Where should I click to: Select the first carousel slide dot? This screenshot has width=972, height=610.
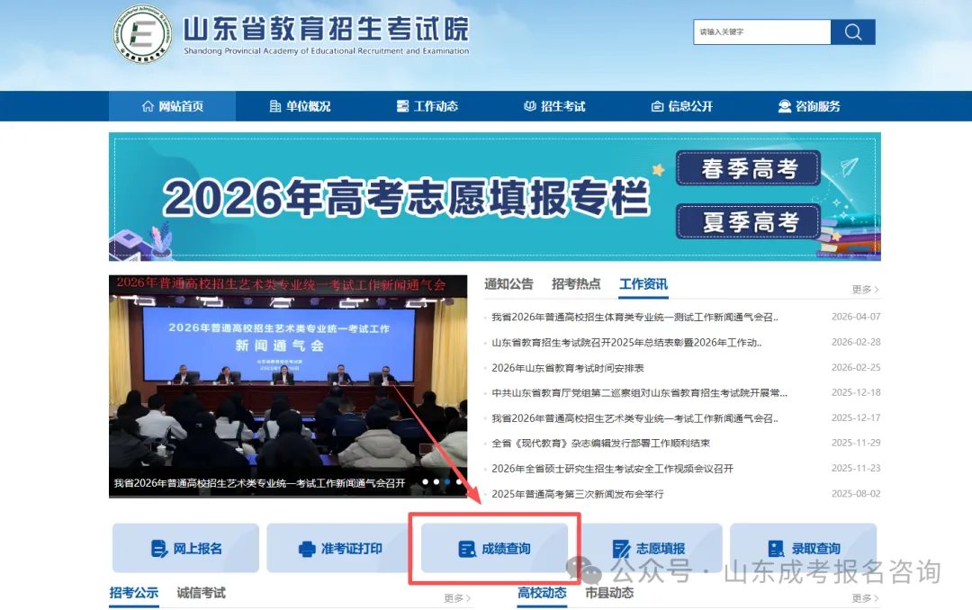pyautogui.click(x=426, y=482)
